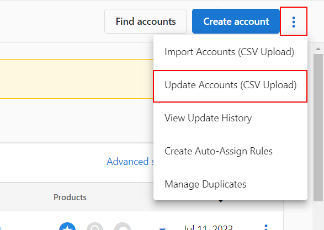324x230 pixels.
Task: Click the blue star product icon
Action: 67,227
